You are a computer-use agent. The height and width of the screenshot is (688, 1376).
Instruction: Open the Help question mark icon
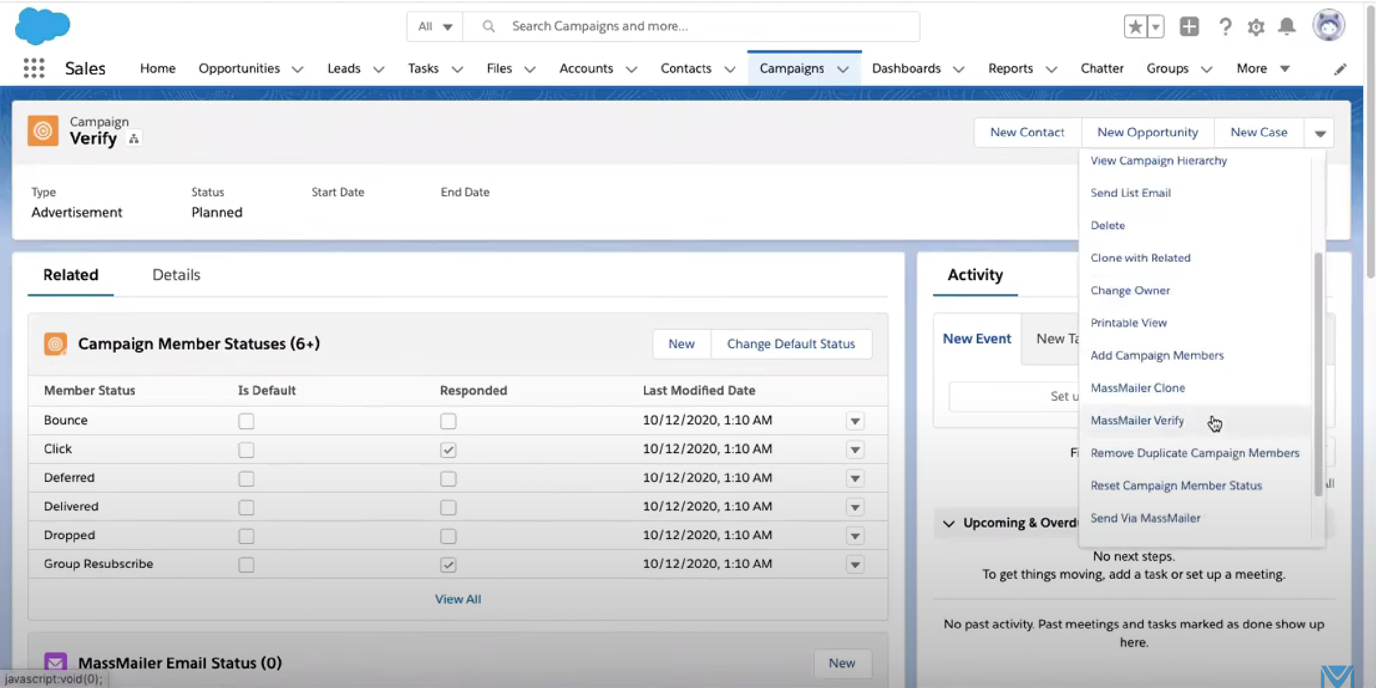click(1225, 27)
